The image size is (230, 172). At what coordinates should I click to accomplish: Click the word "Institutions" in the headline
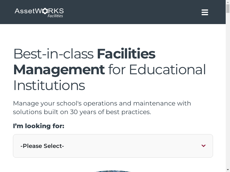click(49, 85)
